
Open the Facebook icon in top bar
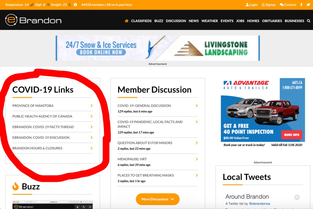301,5
